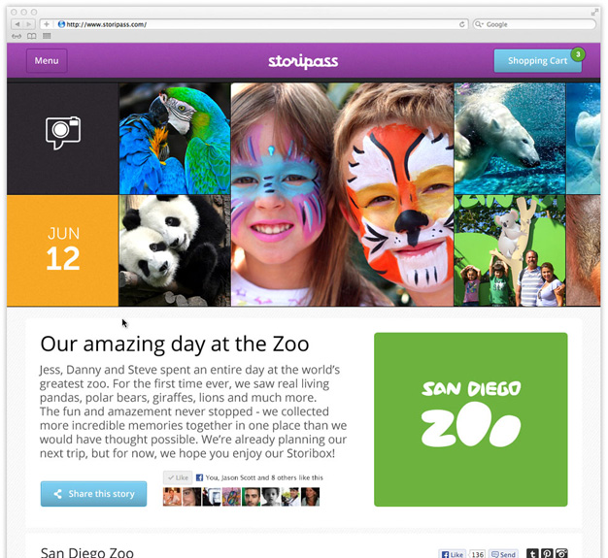Show Top Sites grid icon
This screenshot has height=558, width=608.
pos(47,36)
